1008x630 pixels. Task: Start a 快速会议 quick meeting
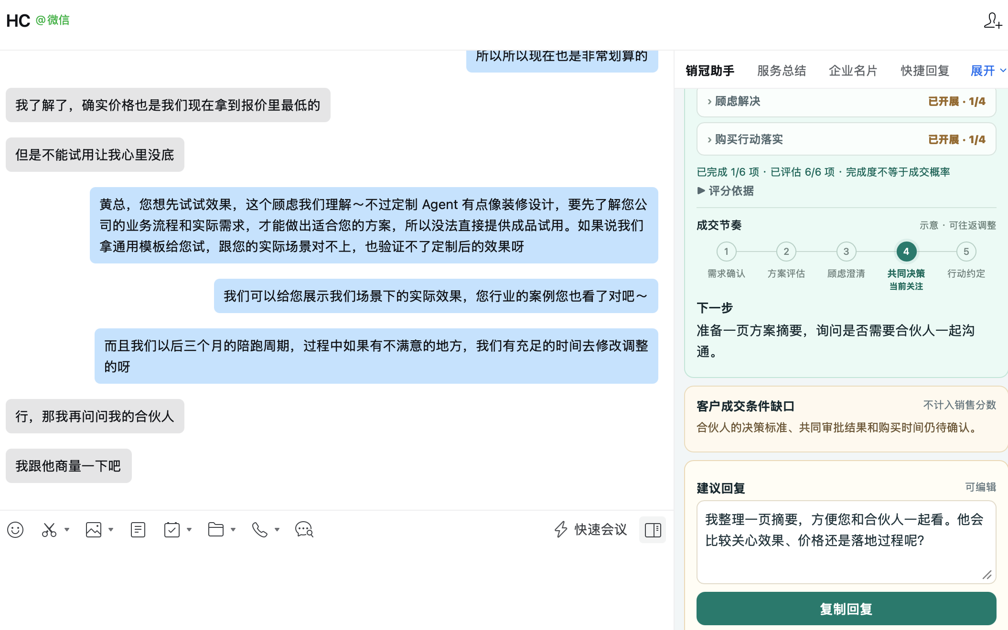(590, 530)
